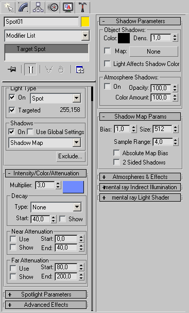Open the Create panel tab
Viewport: 189px width, 313px height.
click(x=8, y=7)
